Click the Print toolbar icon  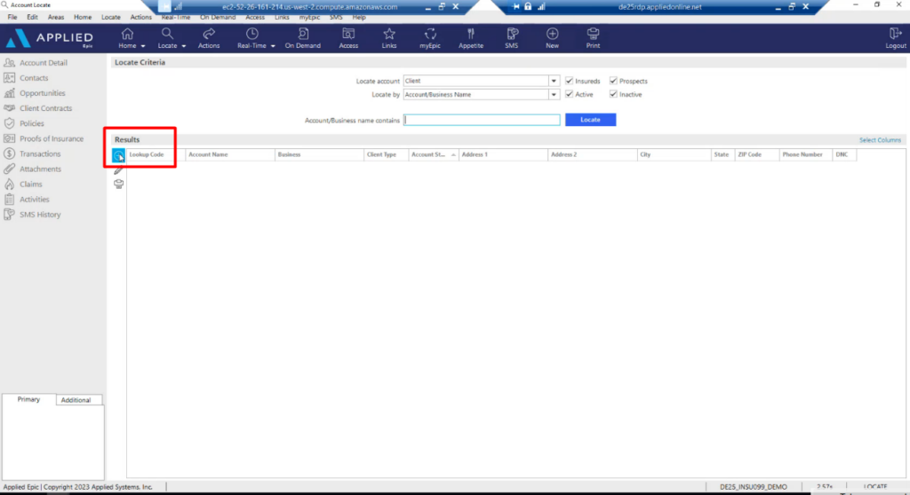pos(593,34)
